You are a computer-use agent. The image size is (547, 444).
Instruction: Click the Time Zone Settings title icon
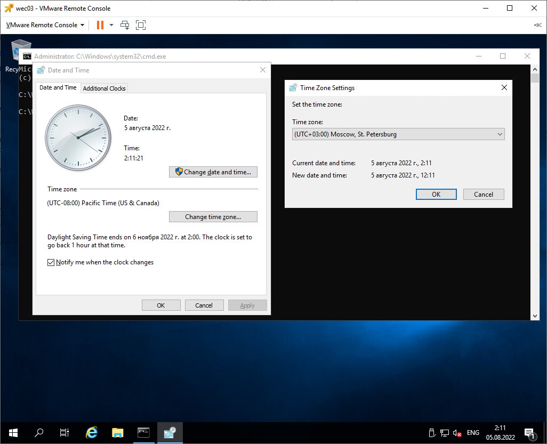tap(293, 87)
